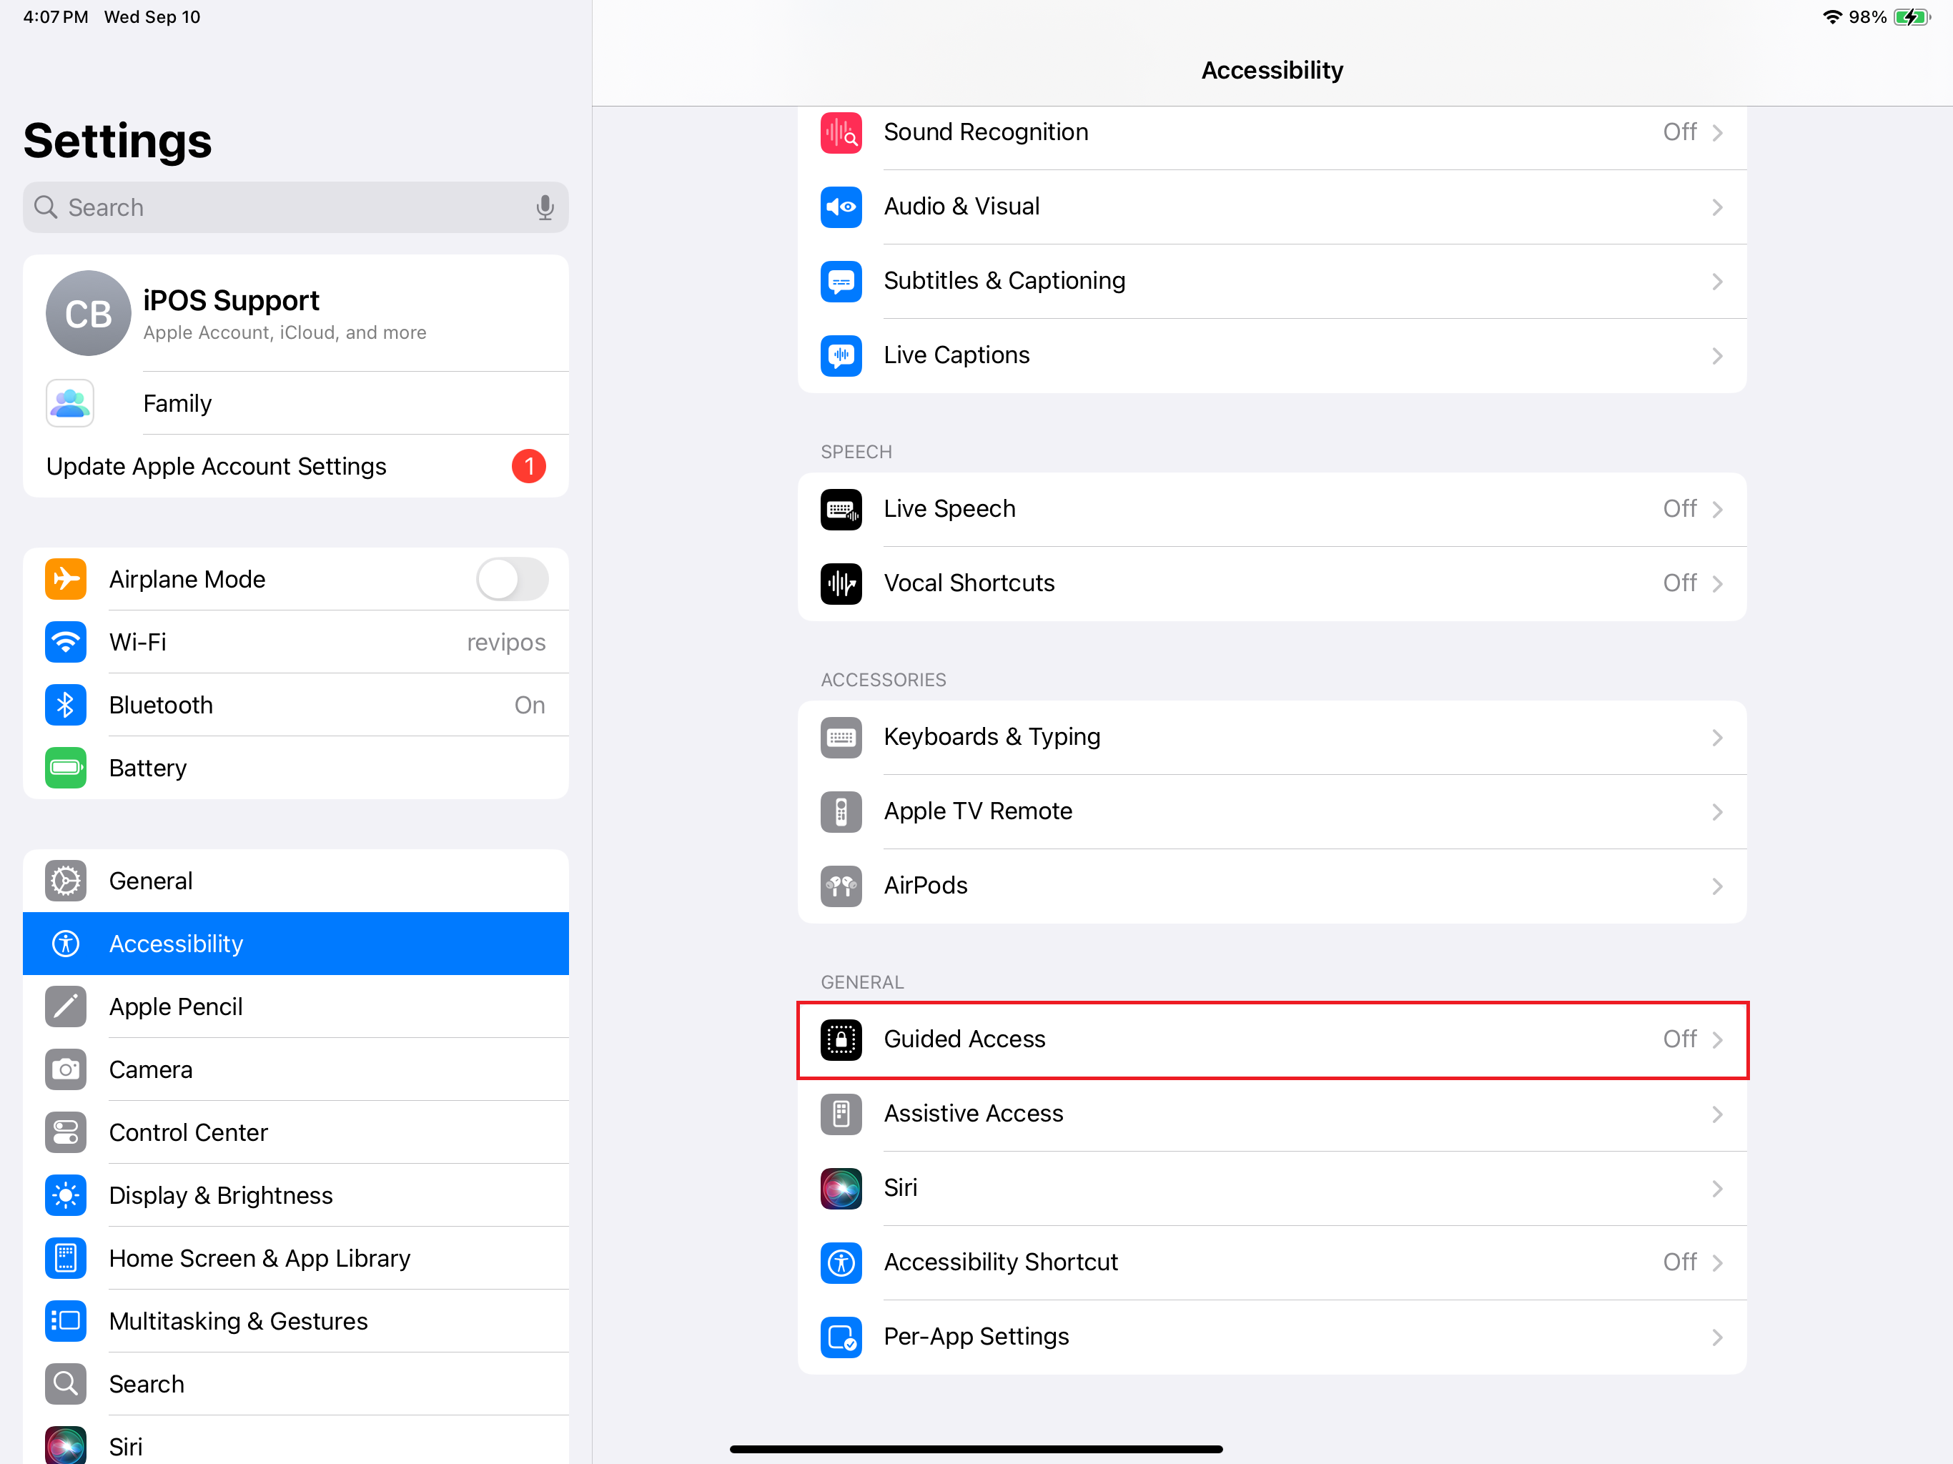The height and width of the screenshot is (1464, 1953).
Task: Open the Per-App Settings row
Action: (x=1272, y=1337)
